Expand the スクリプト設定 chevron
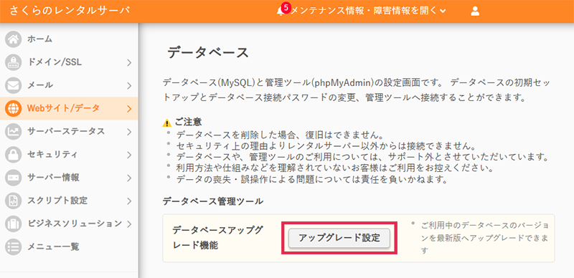 [x=129, y=201]
